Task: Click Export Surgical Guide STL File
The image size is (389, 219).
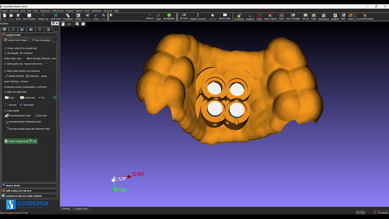Action: [x=21, y=141]
